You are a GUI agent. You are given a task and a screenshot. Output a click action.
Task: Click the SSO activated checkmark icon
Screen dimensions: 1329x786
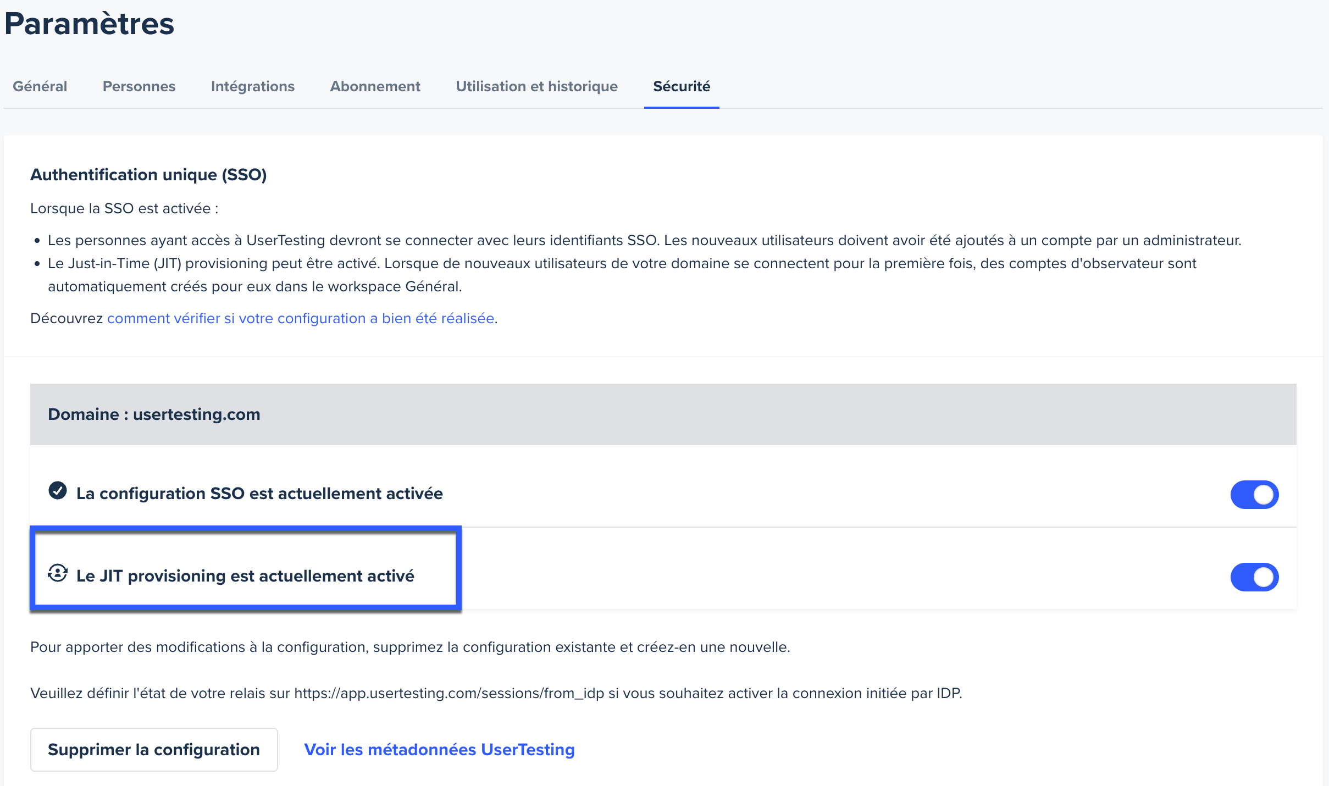58,490
